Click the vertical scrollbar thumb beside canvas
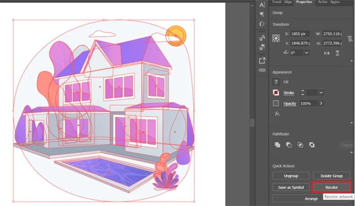 tap(252, 123)
